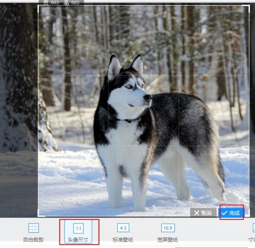Viewport: 255px width, 248px height.
Task: Click 取消 to cancel the crop
Action: 203,213
